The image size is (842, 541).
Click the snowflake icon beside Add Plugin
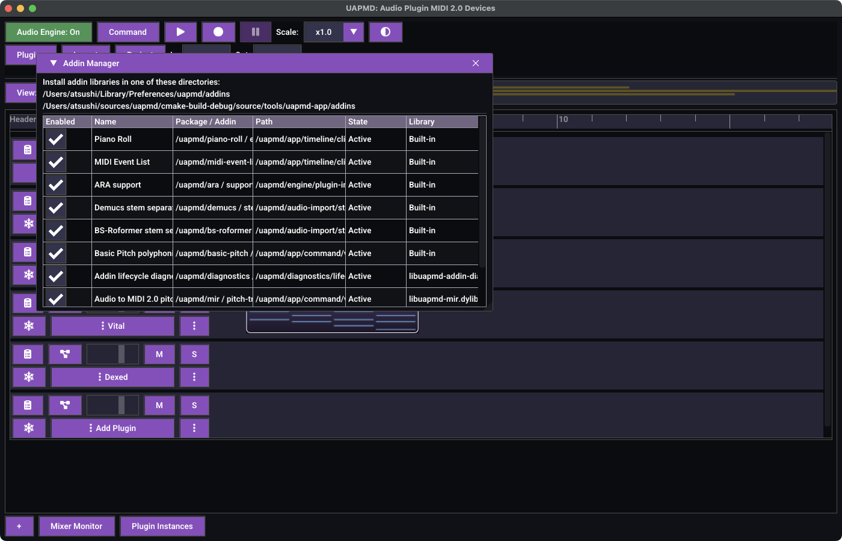(x=29, y=428)
